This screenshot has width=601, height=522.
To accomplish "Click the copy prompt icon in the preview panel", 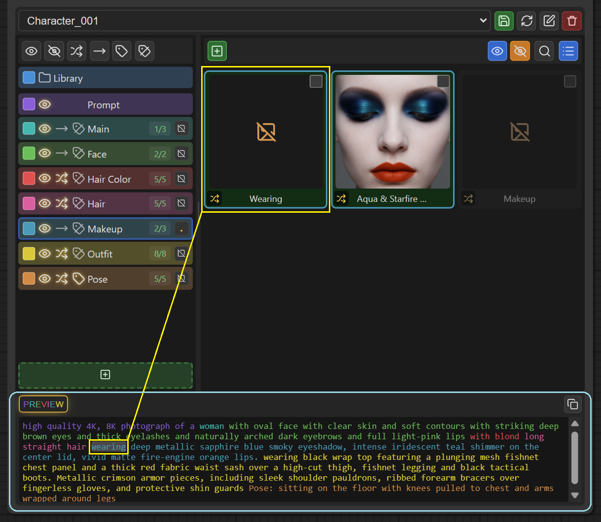I will (573, 404).
